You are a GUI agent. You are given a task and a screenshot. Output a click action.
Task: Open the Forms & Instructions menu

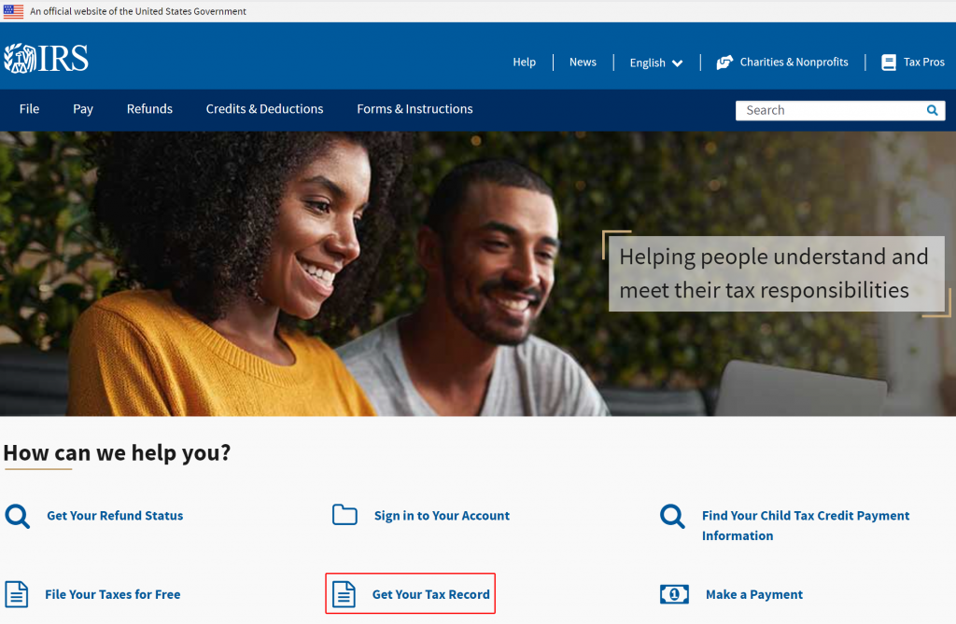(x=415, y=109)
